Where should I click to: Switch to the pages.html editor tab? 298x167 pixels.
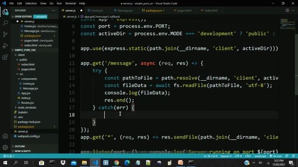[184, 10]
